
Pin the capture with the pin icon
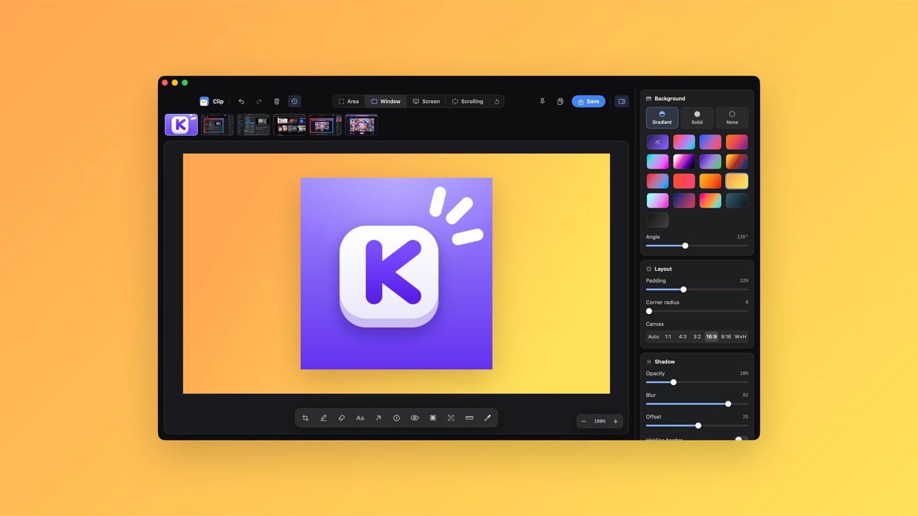(x=542, y=101)
